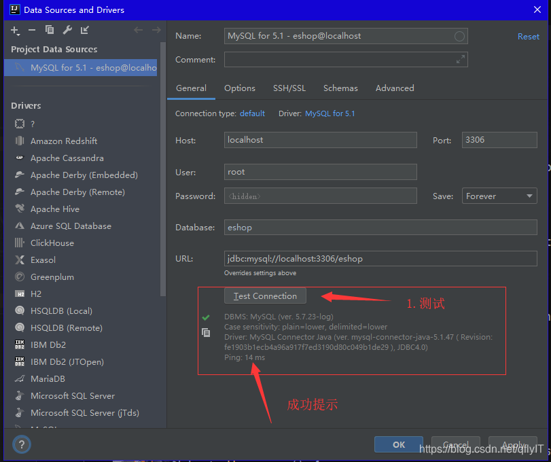Select Microsoft SQL Server (jTds) driver

pyautogui.click(x=84, y=413)
